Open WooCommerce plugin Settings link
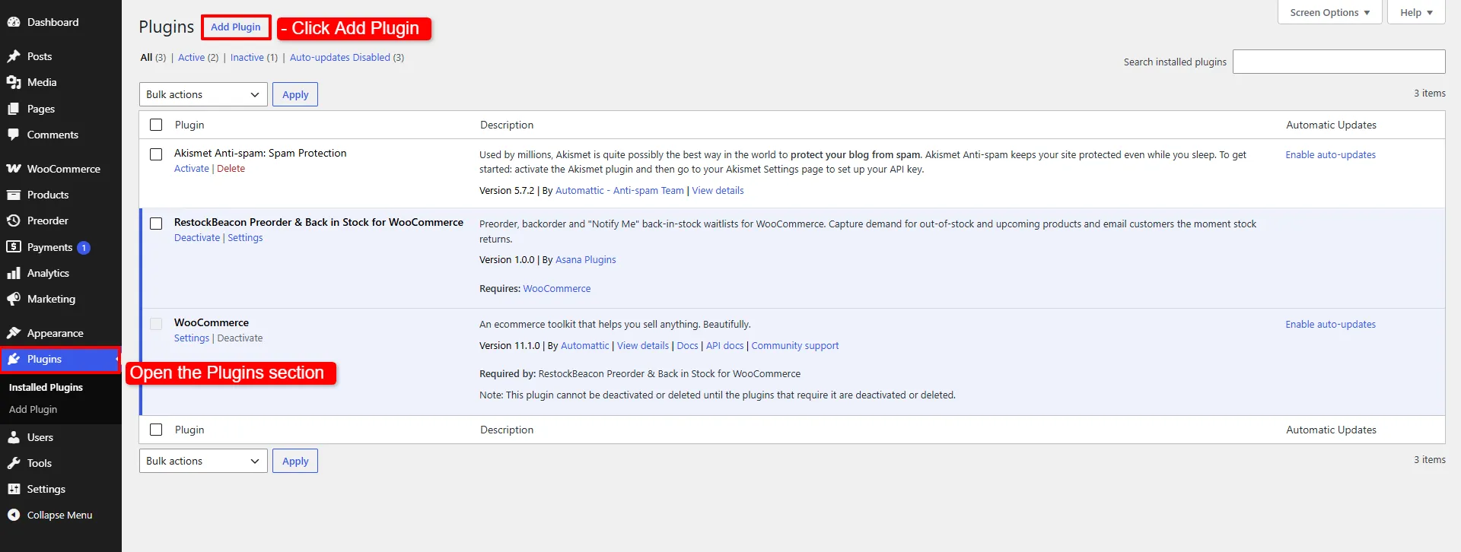 pos(192,338)
